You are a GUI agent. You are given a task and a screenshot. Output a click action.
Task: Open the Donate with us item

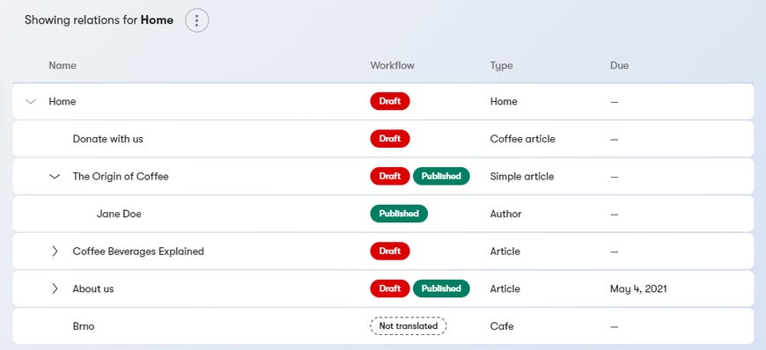[108, 139]
